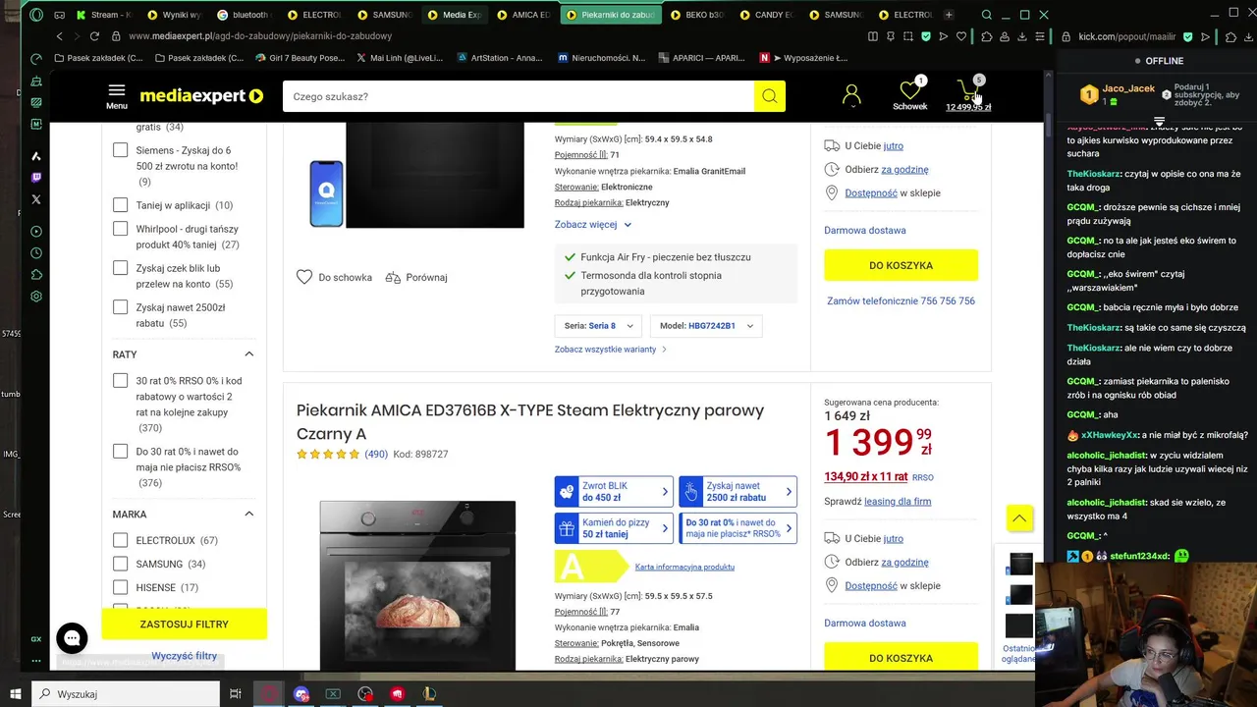This screenshot has height=707, width=1257.
Task: Collapse the RATY filter section
Action: 248,354
